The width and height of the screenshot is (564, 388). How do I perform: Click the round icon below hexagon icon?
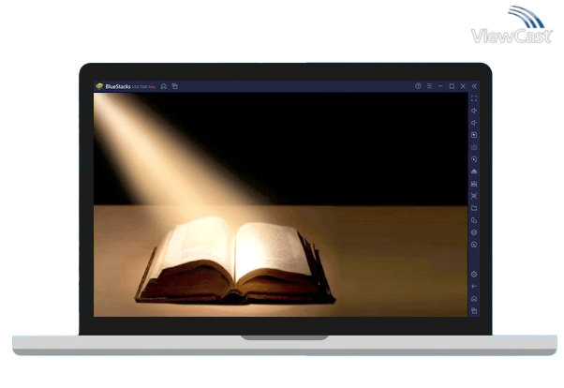tap(474, 245)
